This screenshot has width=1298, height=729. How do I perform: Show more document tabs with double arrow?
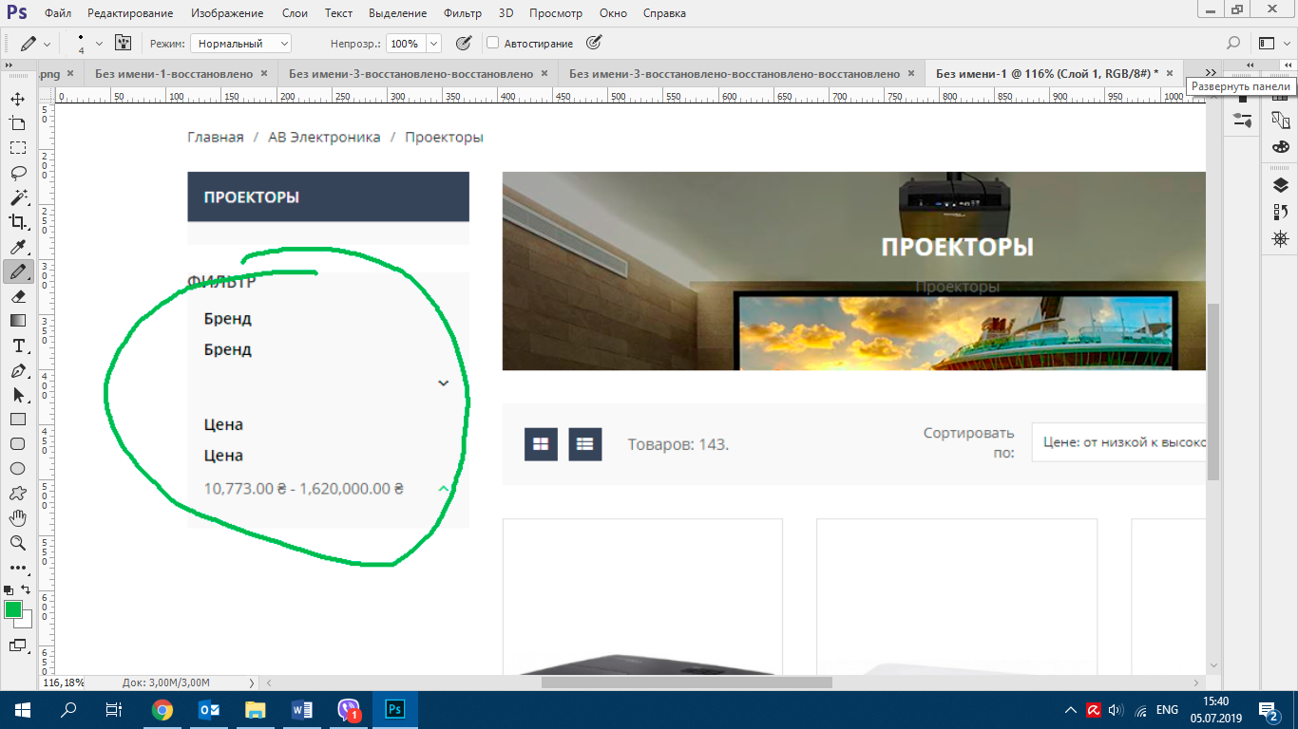coord(1211,73)
